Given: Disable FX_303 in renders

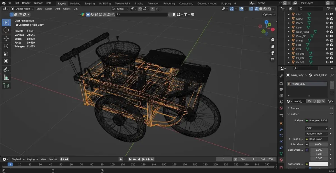Looking at the screenshot, I should tap(332, 62).
